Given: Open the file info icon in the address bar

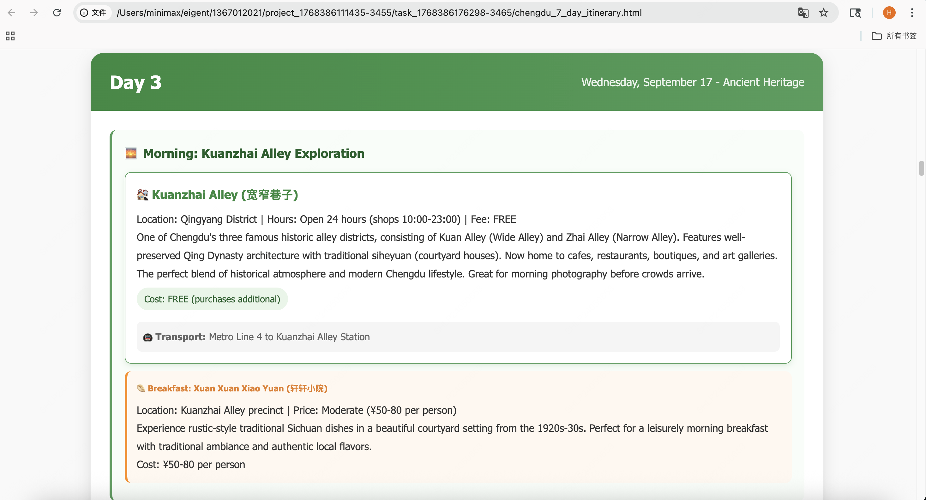Looking at the screenshot, I should 84,13.
